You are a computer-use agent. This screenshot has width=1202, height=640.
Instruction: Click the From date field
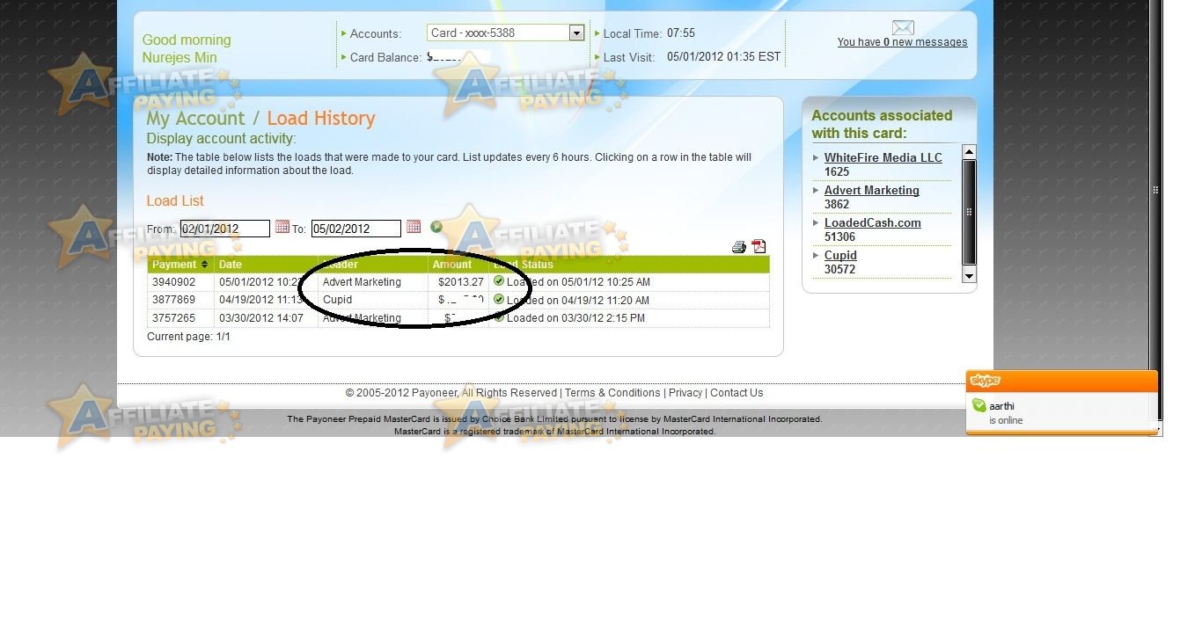[x=225, y=229]
